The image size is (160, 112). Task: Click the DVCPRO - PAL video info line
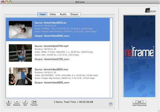click(x=64, y=28)
